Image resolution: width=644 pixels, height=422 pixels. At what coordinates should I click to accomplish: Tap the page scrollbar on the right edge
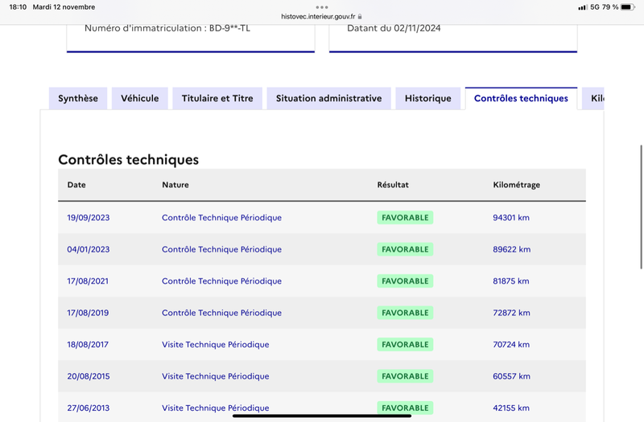click(641, 207)
